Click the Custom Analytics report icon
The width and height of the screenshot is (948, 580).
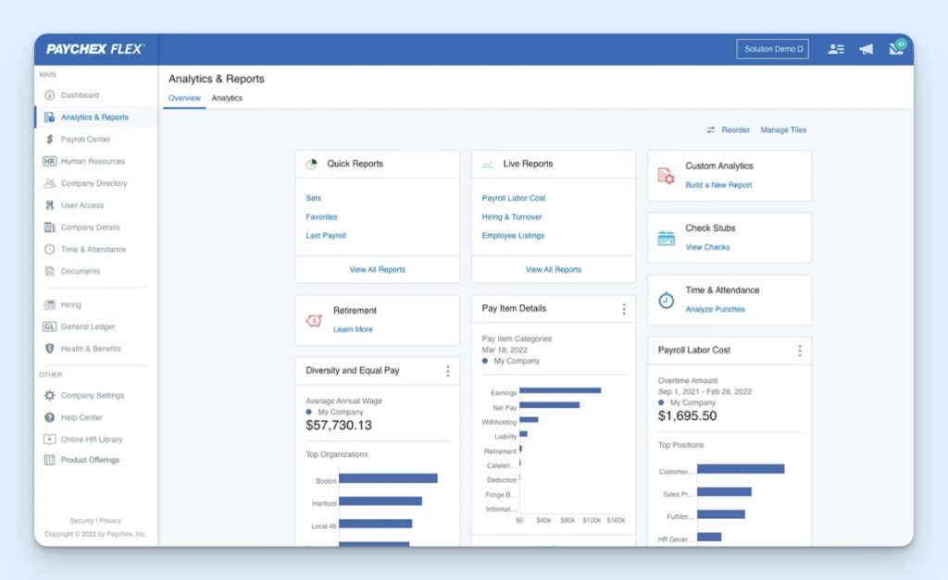(666, 176)
